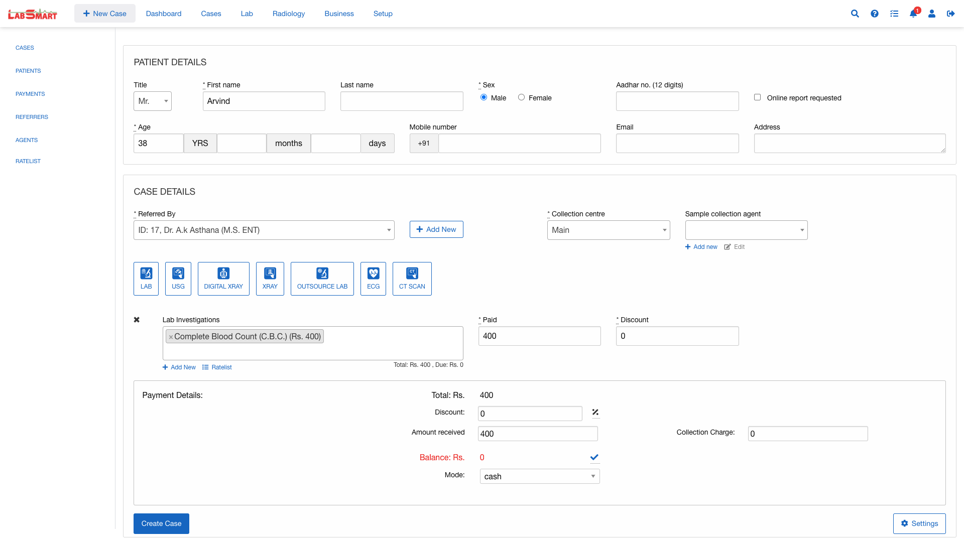Go to the Dashboard menu item
The image size is (964, 542).
pyautogui.click(x=163, y=14)
